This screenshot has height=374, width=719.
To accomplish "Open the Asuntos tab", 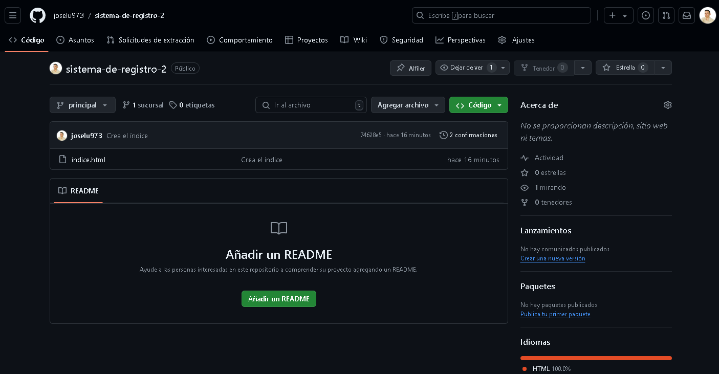I will pos(75,40).
